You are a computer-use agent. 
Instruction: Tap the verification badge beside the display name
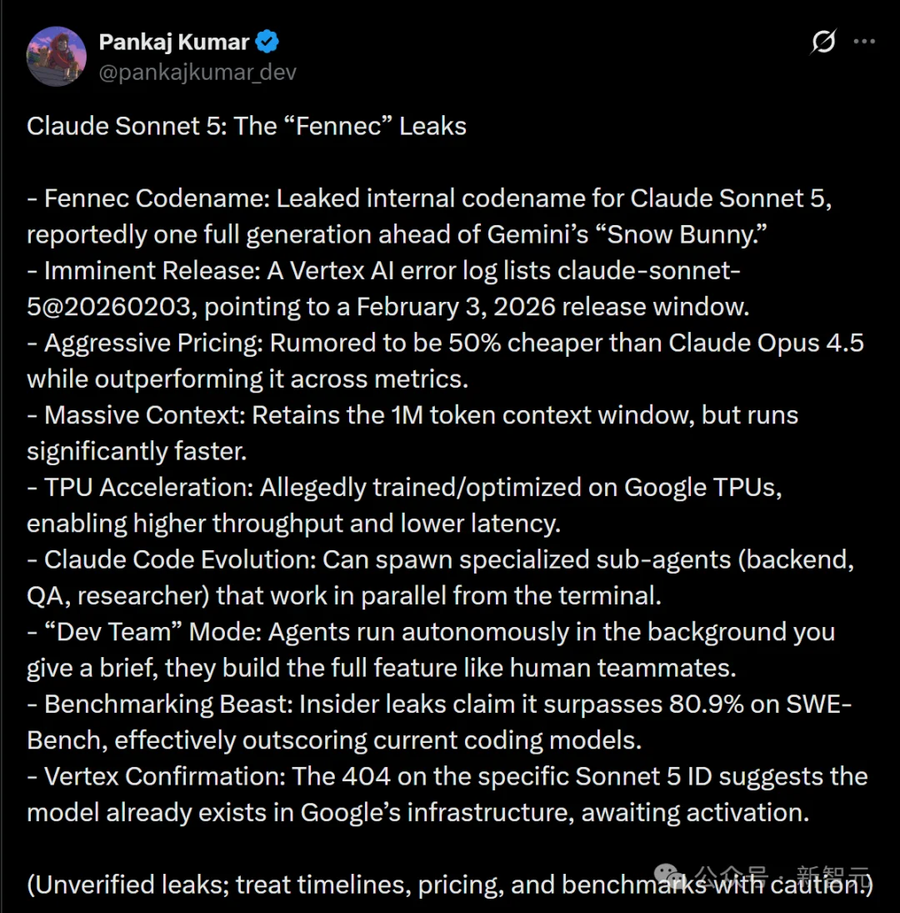coord(266,39)
